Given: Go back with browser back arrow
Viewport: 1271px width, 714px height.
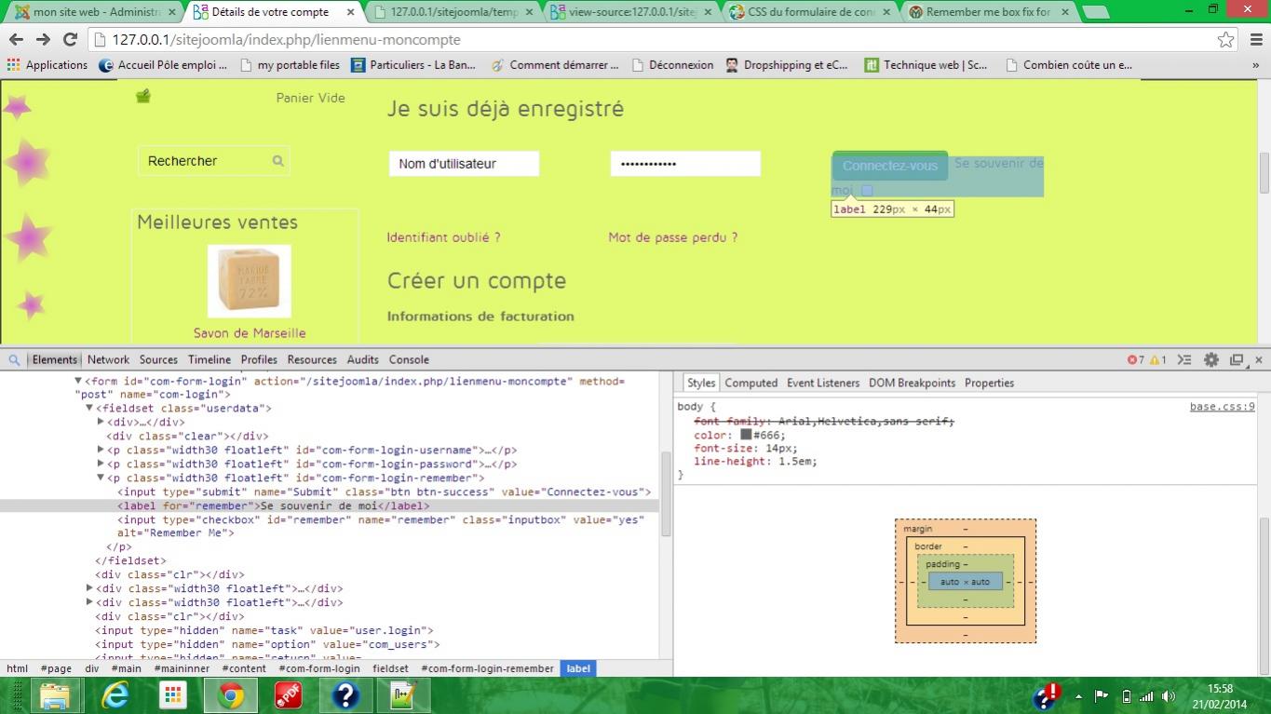Looking at the screenshot, I should [16, 40].
